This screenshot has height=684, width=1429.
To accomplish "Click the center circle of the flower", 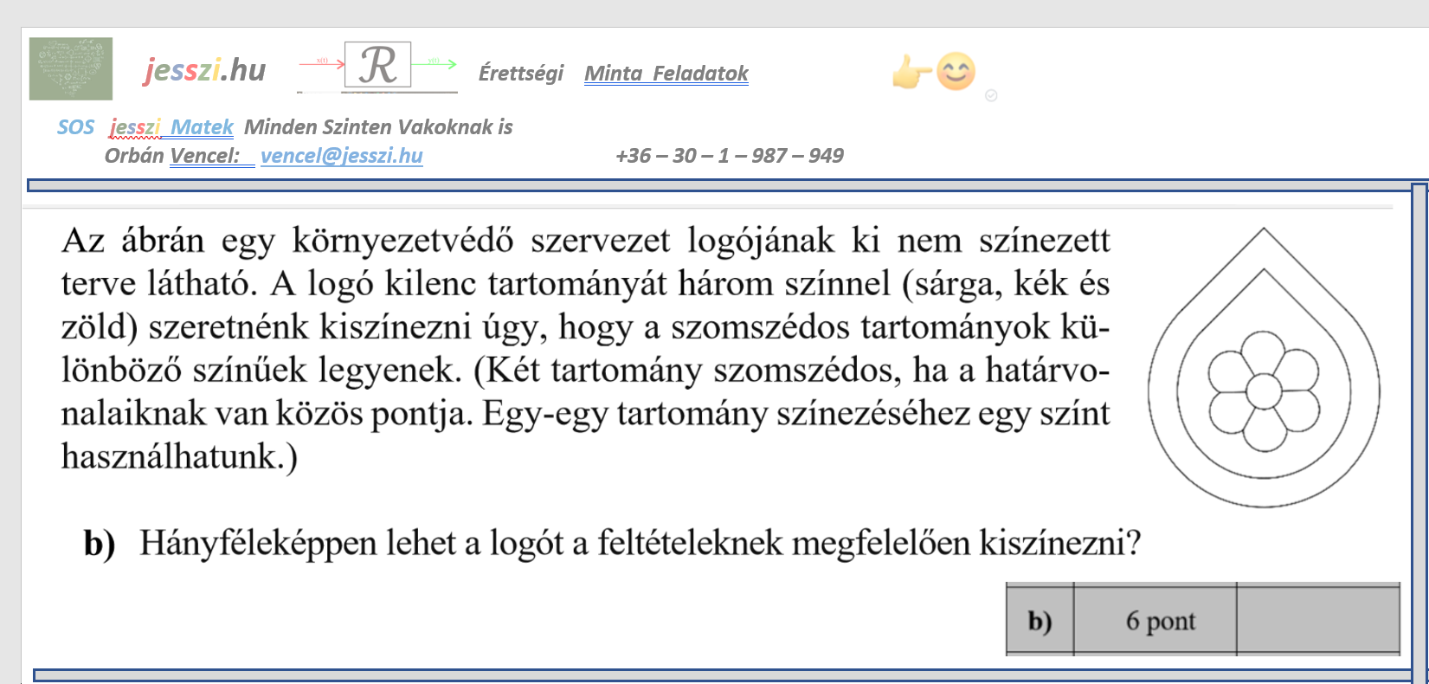I will click(x=1264, y=391).
